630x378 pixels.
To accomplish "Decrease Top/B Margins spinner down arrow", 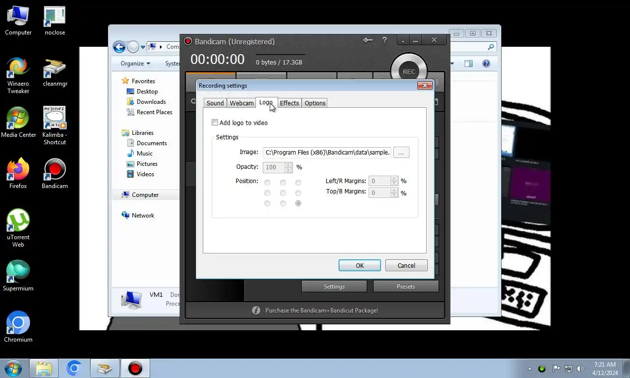I will click(x=394, y=195).
